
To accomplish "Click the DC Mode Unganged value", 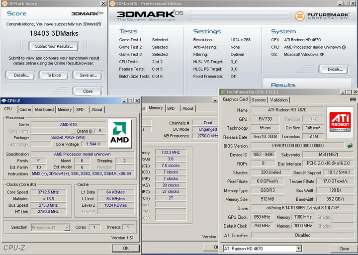I will coord(205,129).
